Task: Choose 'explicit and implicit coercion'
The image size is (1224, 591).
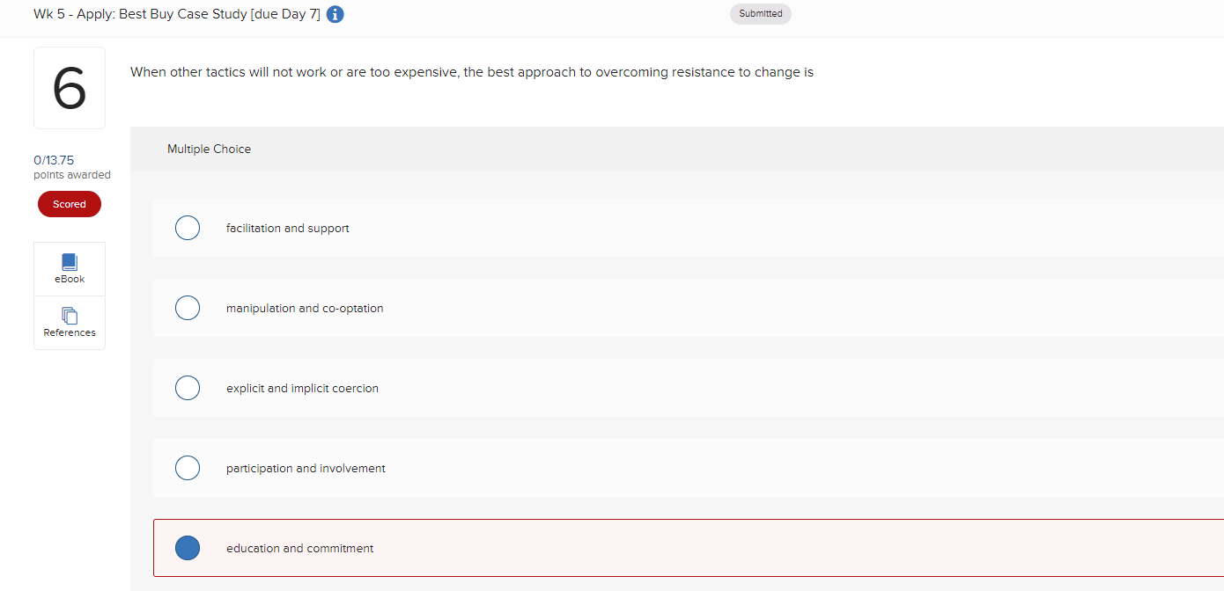Action: [188, 387]
